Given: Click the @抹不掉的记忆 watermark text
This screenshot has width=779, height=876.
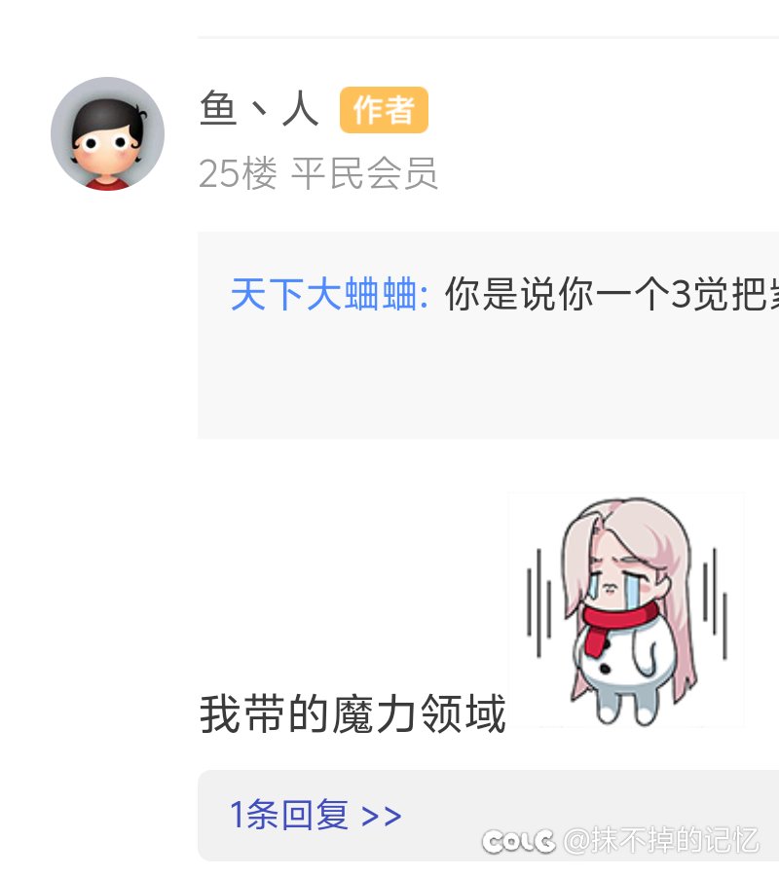Looking at the screenshot, I should (x=661, y=840).
